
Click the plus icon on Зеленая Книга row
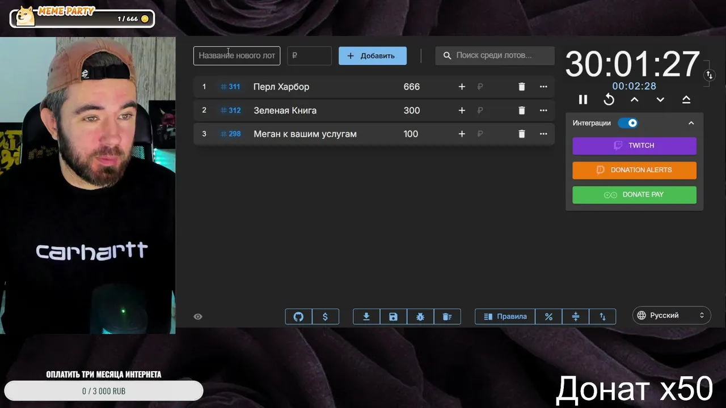[462, 110]
